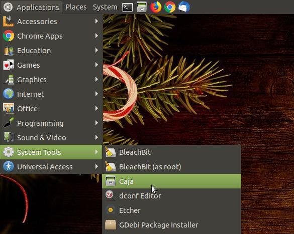
Task: Expand the Internet submenu arrow
Action: [96, 94]
